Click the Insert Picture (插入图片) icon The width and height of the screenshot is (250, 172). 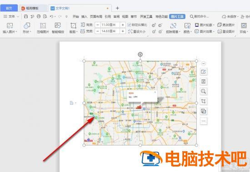(x=10, y=25)
